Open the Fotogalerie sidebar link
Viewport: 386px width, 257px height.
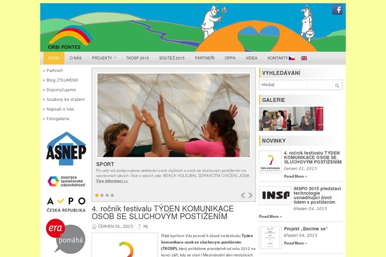pos(58,118)
